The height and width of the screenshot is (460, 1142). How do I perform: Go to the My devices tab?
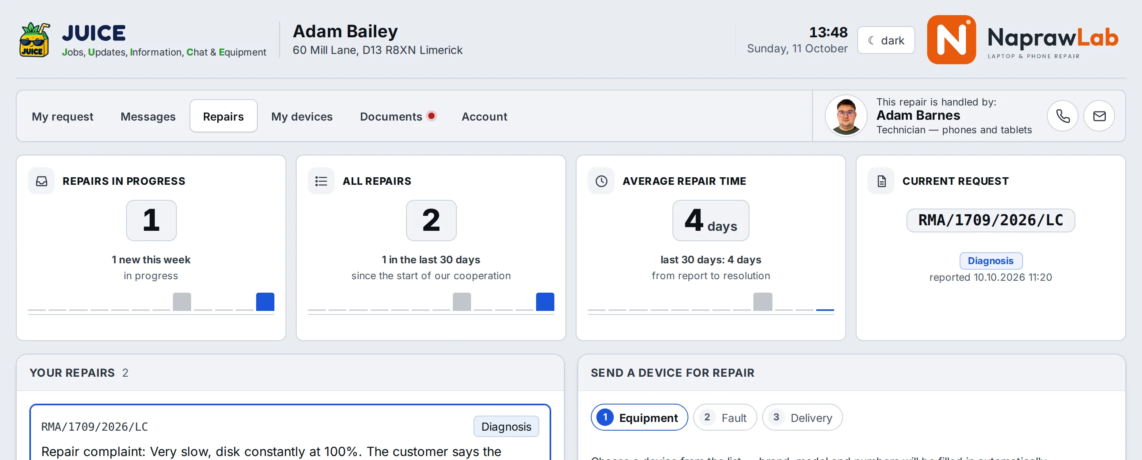point(302,116)
